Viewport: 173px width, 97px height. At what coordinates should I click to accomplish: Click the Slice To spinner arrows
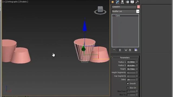tap(137, 95)
